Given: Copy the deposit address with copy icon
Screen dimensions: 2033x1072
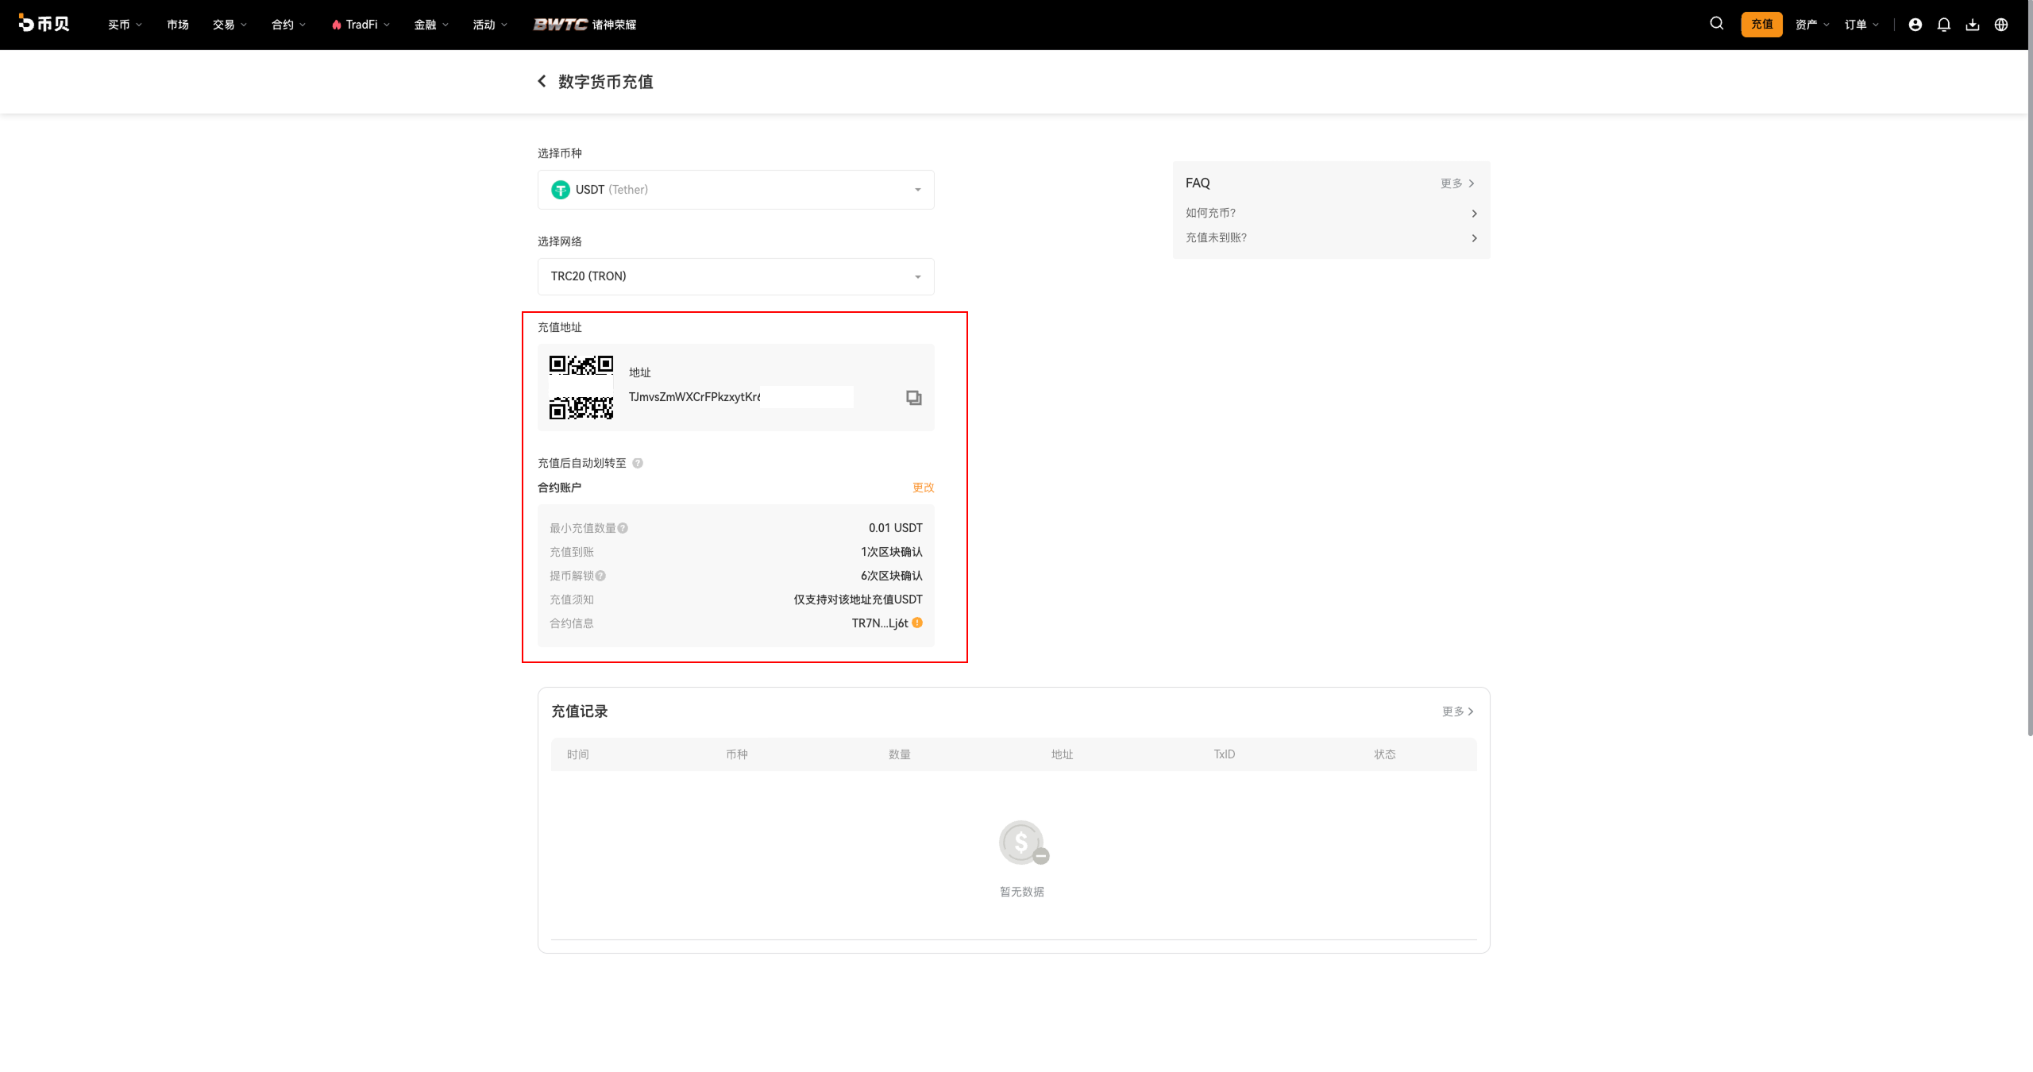Looking at the screenshot, I should coord(913,397).
